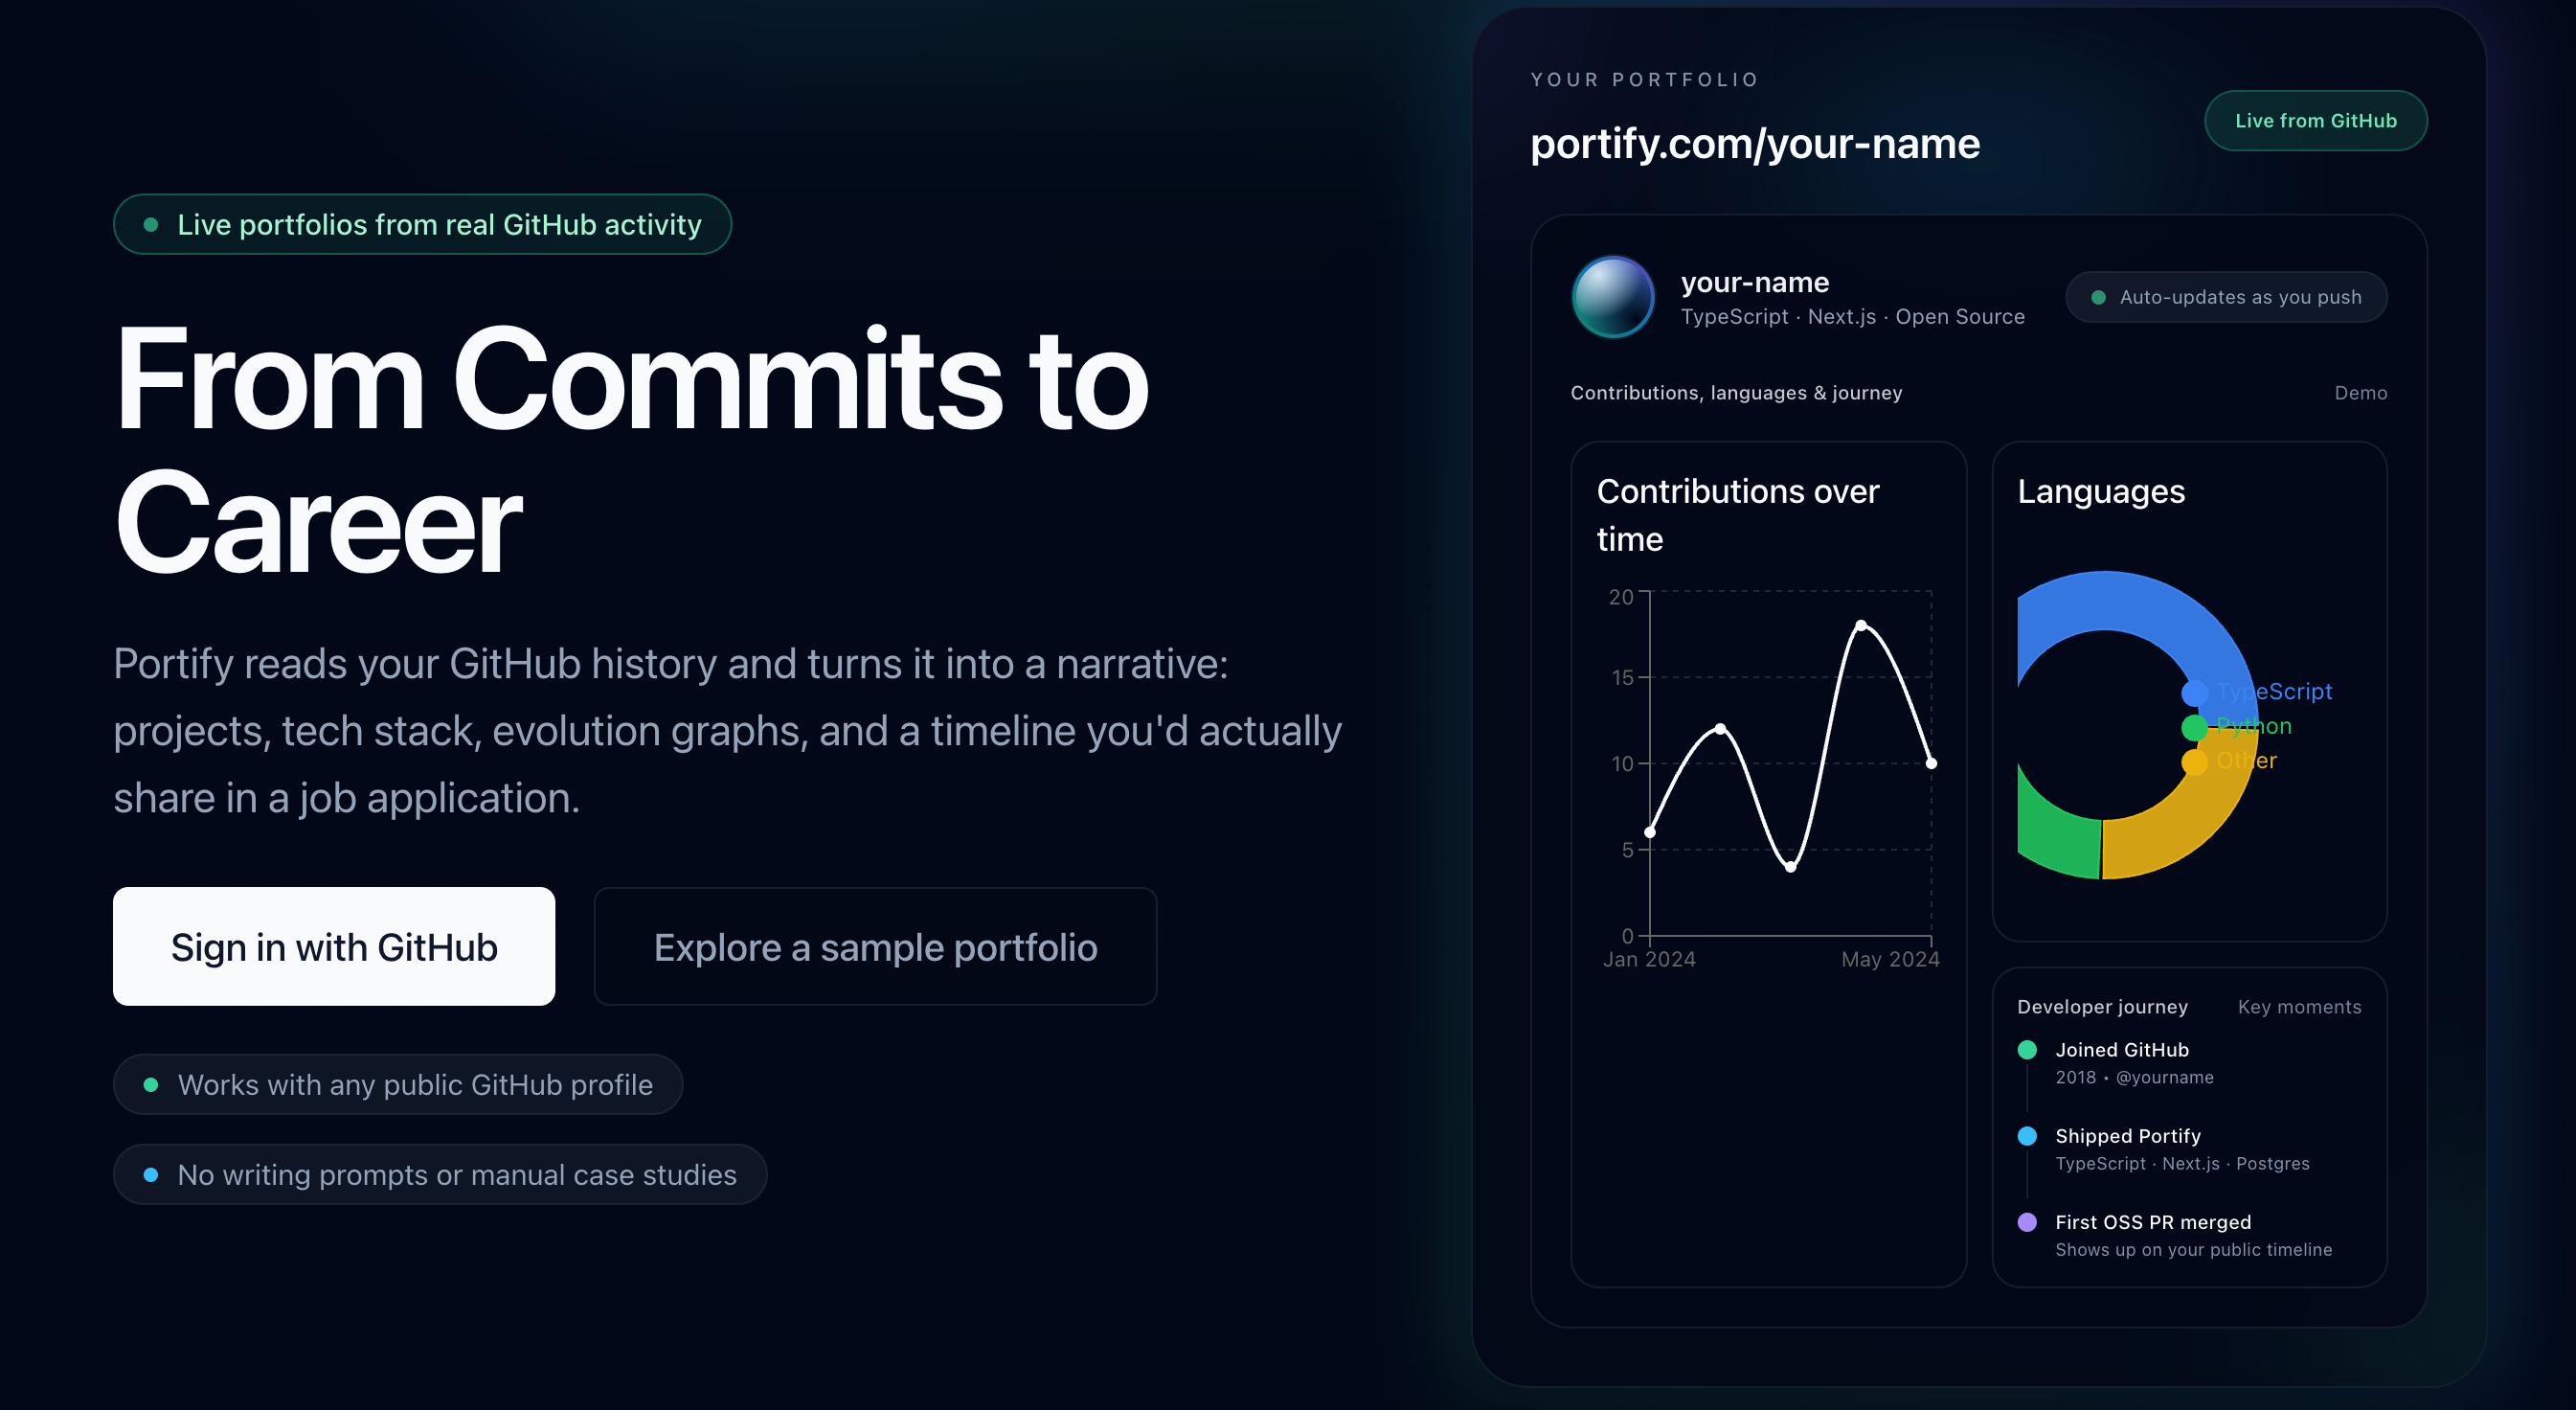
Task: Click the green Joined GitHub timeline dot
Action: [2027, 1049]
